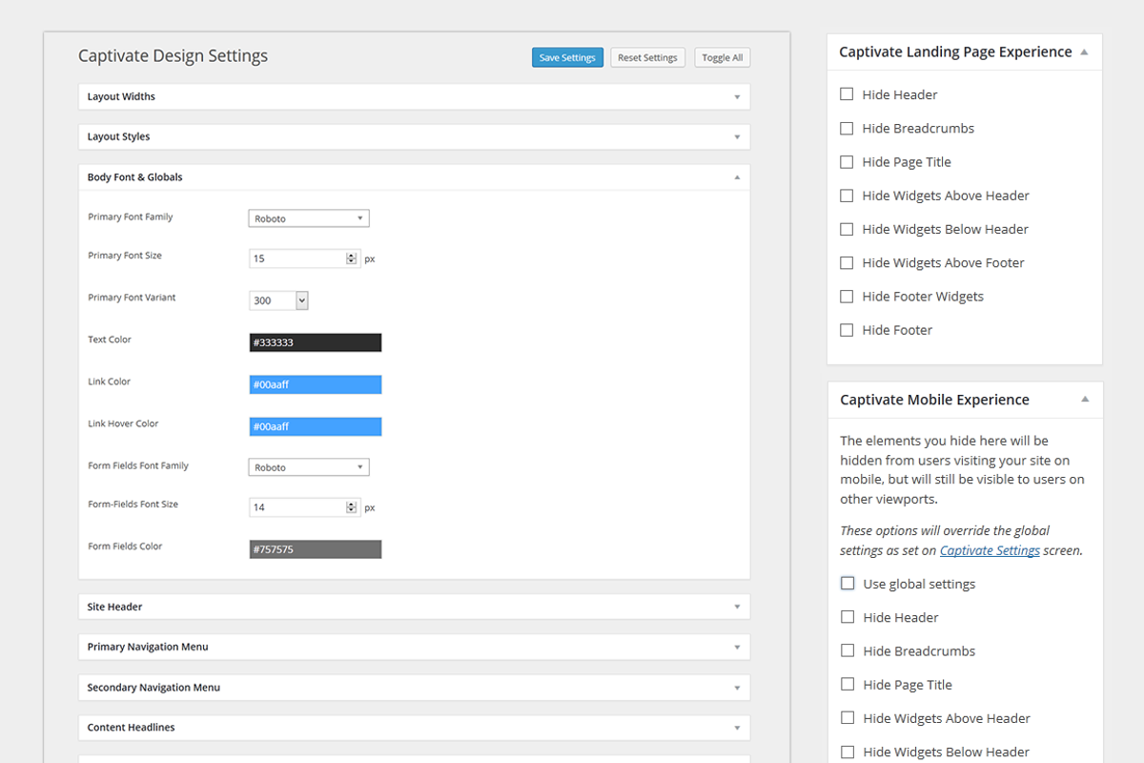
Task: Collapse the Captivate Landing Page Experience panel arrow
Action: click(x=1084, y=52)
